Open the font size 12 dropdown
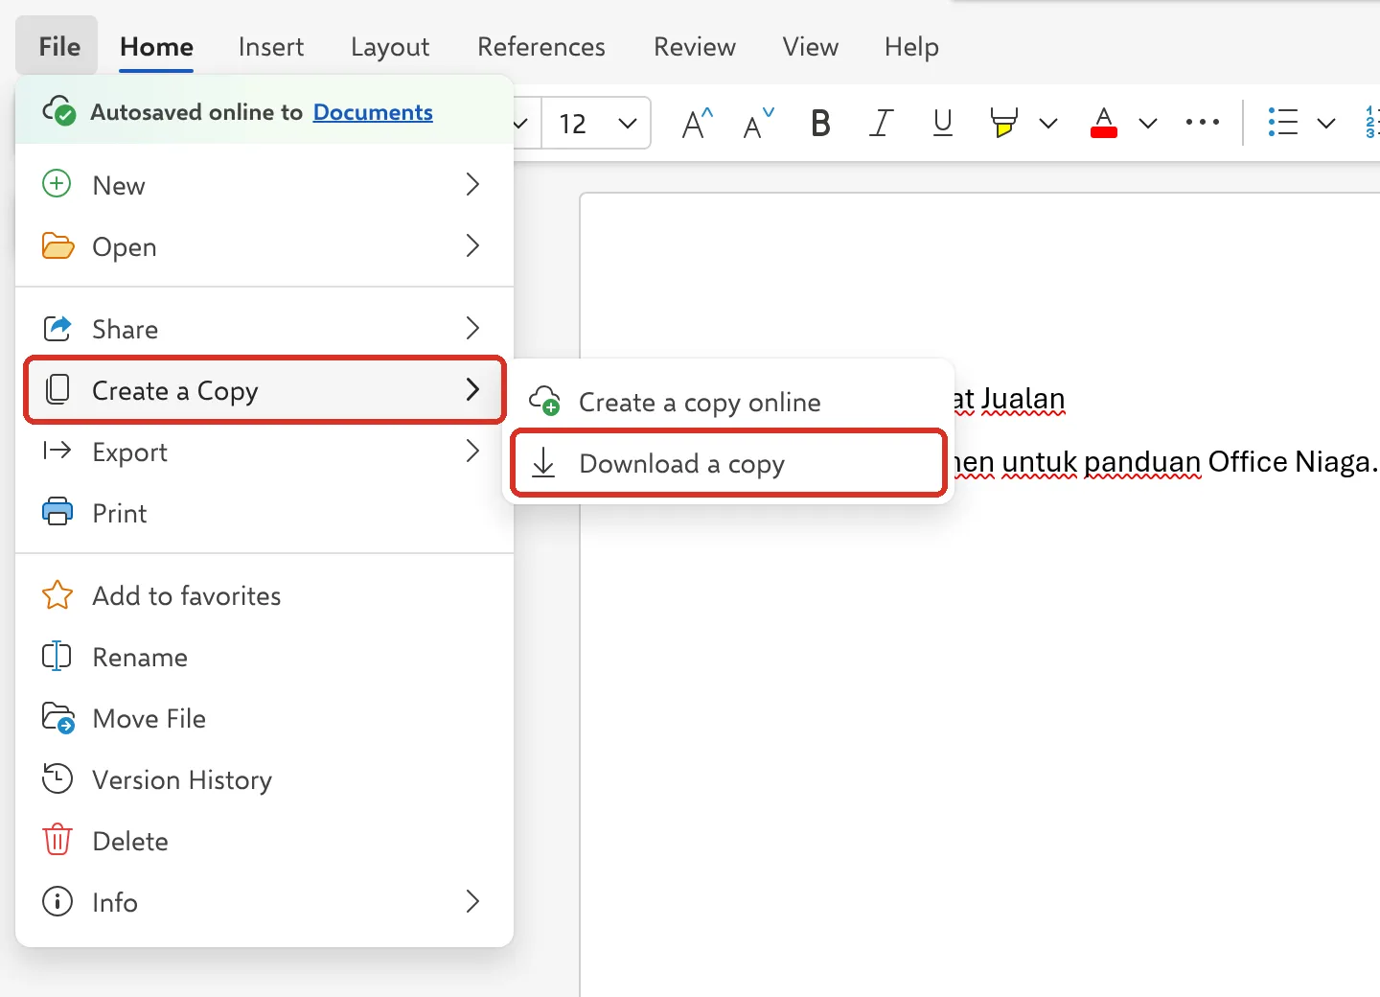This screenshot has width=1380, height=997. point(628,124)
